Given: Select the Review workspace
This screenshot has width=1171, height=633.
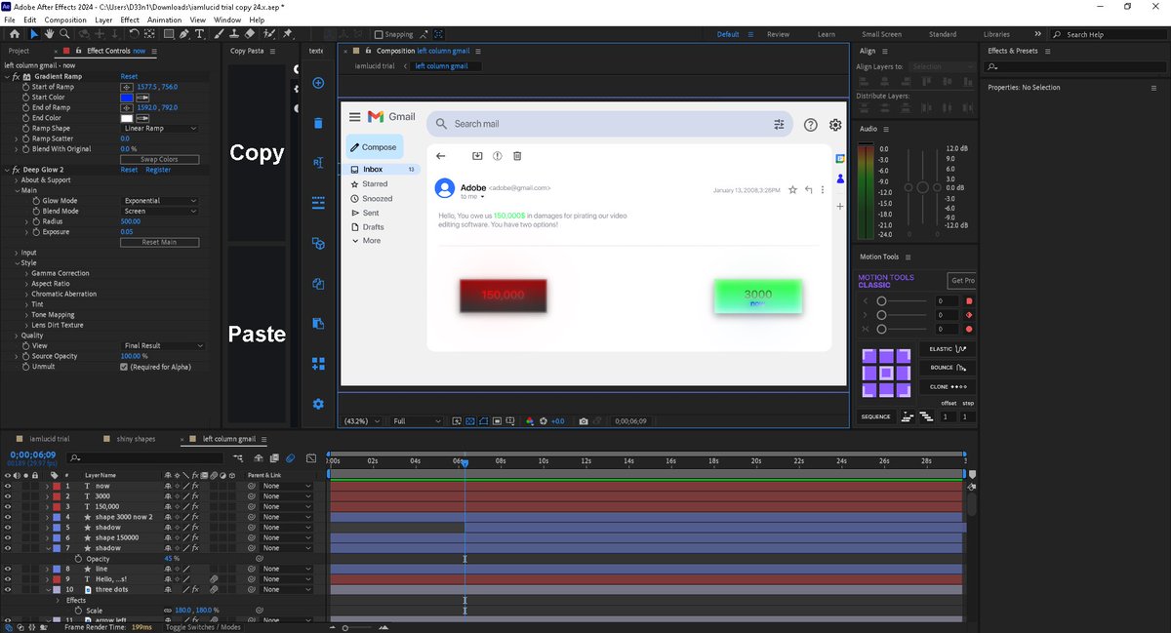Looking at the screenshot, I should coord(778,34).
